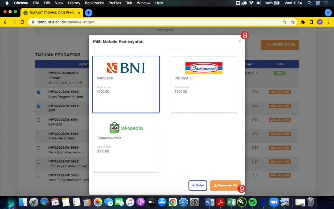Open Notification Center icon in the menu bar
Image resolution: width=334 pixels, height=209 pixels.
[x=326, y=3]
